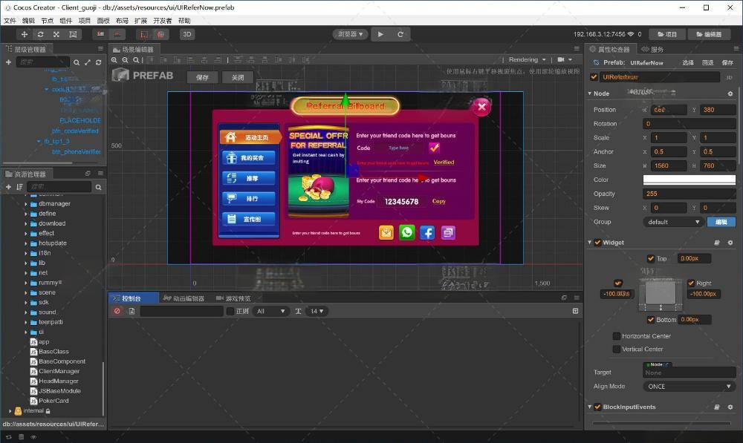743x443 pixels.
Task: Refresh the preview in toolbar
Action: 400,34
